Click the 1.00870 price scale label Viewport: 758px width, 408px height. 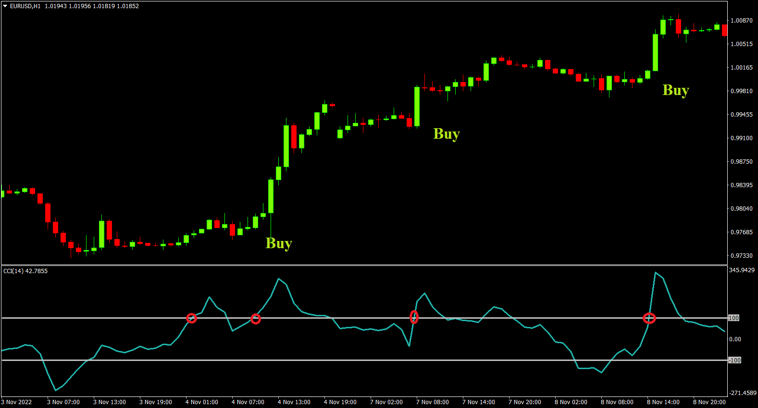click(x=742, y=21)
